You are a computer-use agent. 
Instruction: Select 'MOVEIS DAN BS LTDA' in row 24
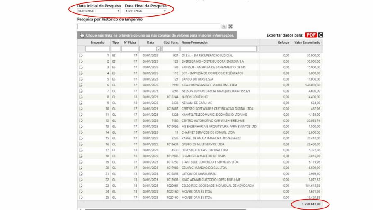point(196,192)
